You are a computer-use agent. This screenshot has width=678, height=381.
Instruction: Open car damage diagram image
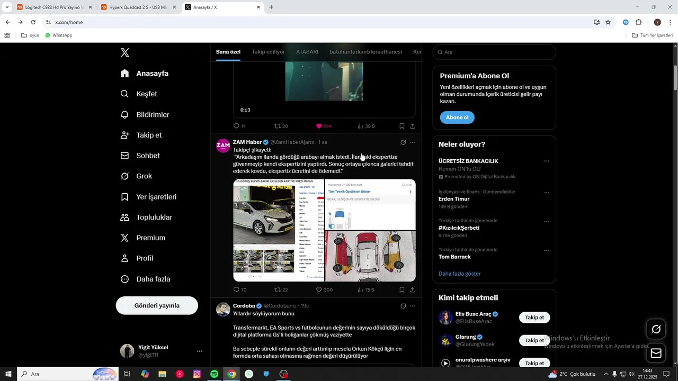370,256
